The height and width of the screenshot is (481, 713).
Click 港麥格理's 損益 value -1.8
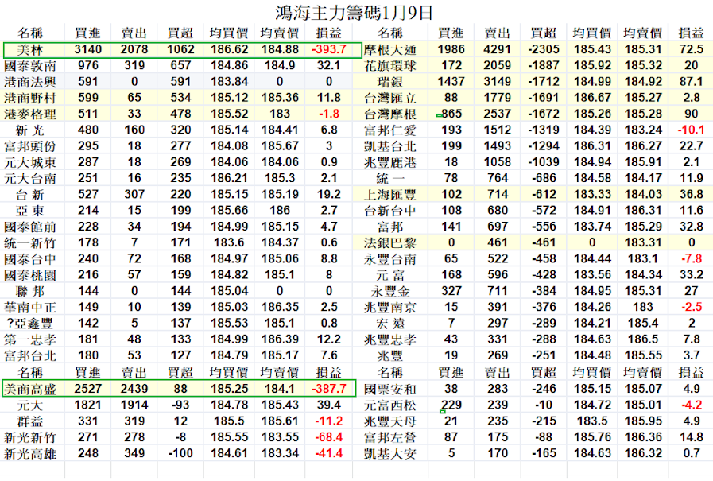(329, 114)
